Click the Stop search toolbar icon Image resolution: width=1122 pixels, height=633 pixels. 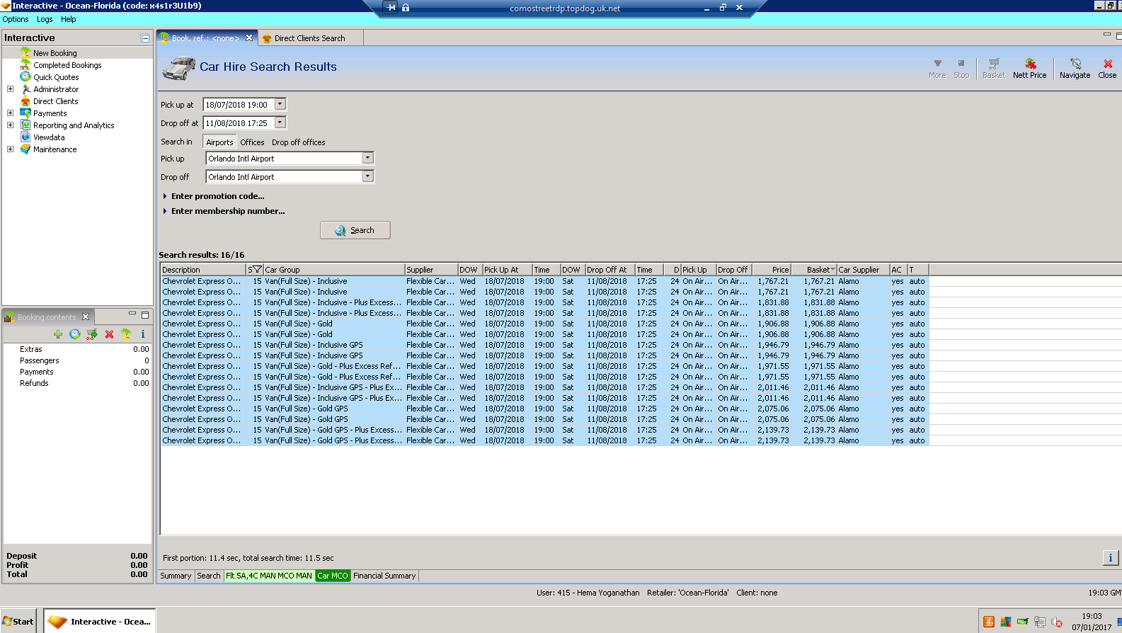[x=961, y=68]
